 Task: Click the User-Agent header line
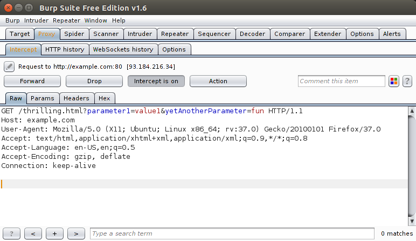(x=191, y=129)
